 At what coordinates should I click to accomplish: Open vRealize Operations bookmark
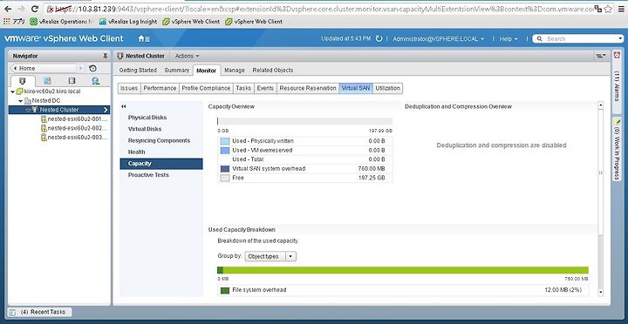tap(62, 22)
